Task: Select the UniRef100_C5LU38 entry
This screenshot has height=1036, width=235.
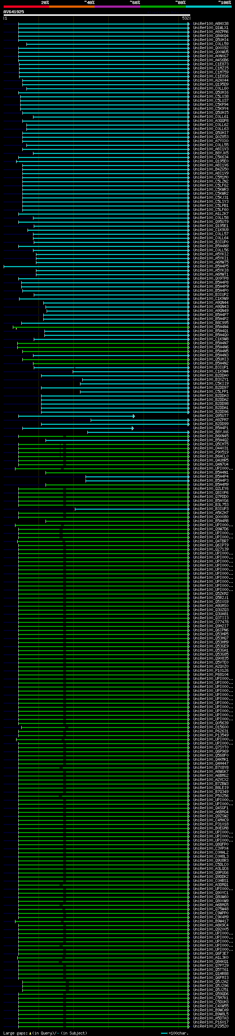Action: point(211,97)
